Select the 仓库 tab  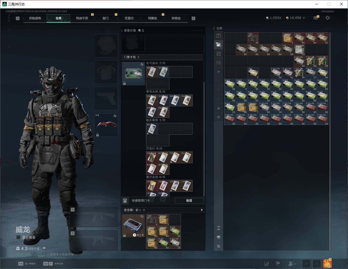pos(58,18)
